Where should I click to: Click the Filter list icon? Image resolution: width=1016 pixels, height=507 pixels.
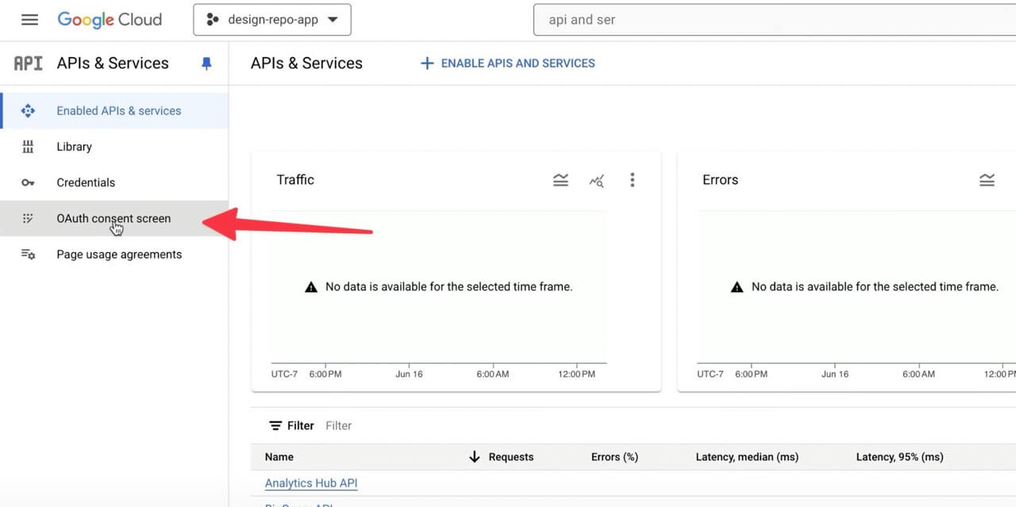(275, 426)
